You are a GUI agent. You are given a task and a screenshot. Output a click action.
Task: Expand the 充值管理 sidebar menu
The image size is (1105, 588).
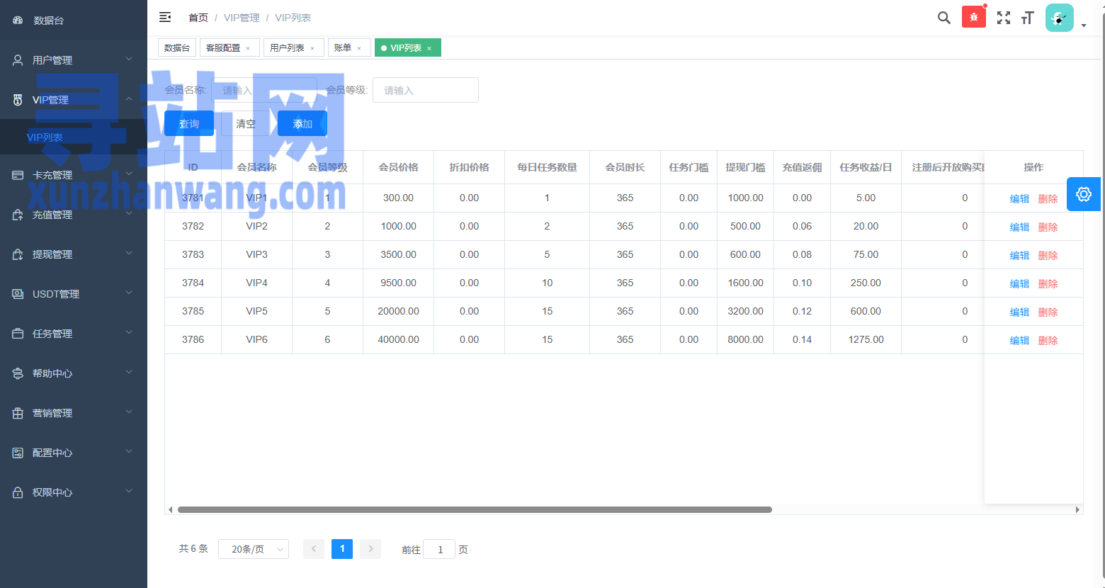pos(74,215)
